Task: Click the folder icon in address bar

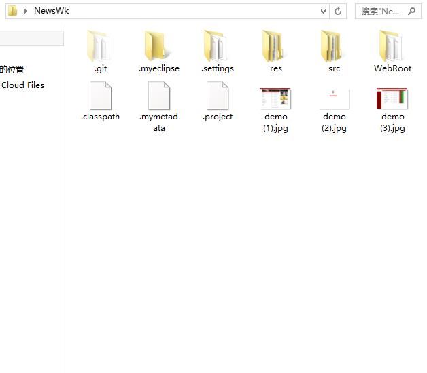Action: coord(12,11)
